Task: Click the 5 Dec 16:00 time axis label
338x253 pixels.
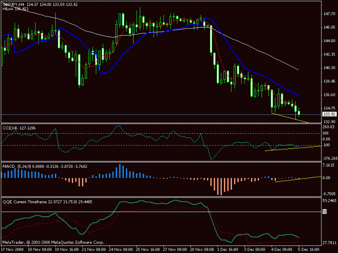Action: [309, 250]
